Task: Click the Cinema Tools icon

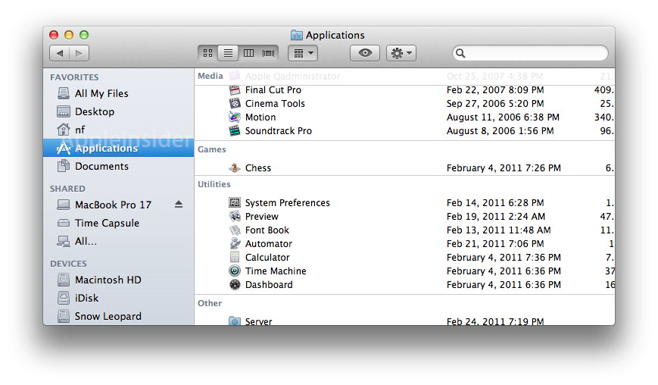Action: [x=235, y=103]
